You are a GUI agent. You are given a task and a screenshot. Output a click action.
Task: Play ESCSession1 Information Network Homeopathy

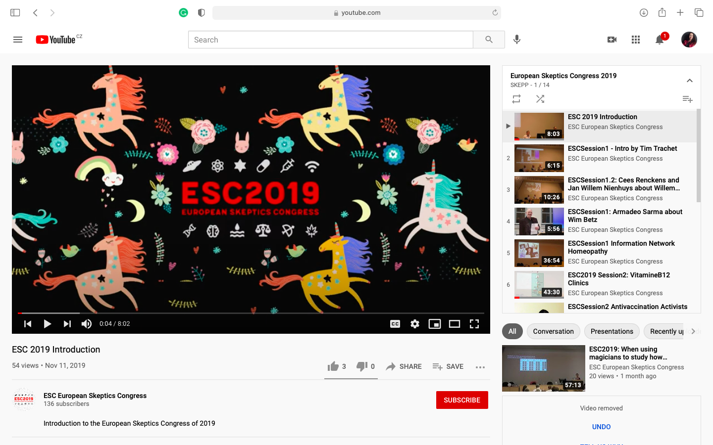(599, 253)
